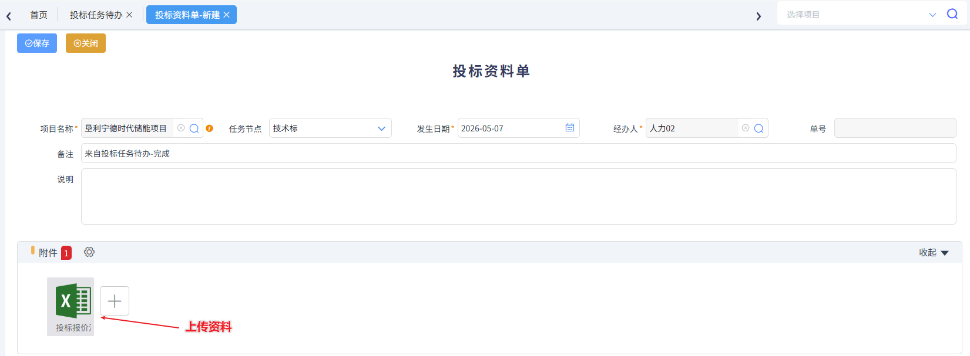
Task: Click the 说明 text area
Action: pos(519,196)
